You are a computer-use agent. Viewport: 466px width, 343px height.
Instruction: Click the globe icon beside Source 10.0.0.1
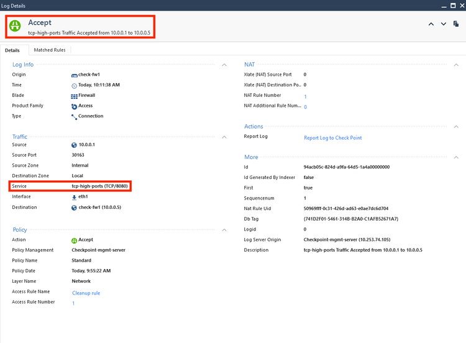[x=75, y=145]
